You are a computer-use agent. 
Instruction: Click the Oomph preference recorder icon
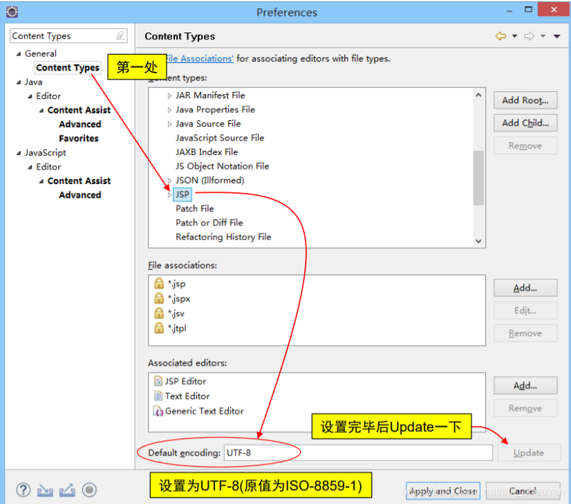(x=89, y=489)
